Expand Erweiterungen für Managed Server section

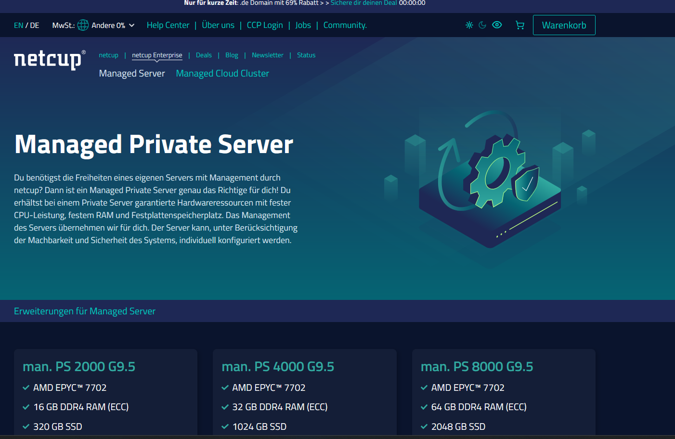click(x=85, y=311)
